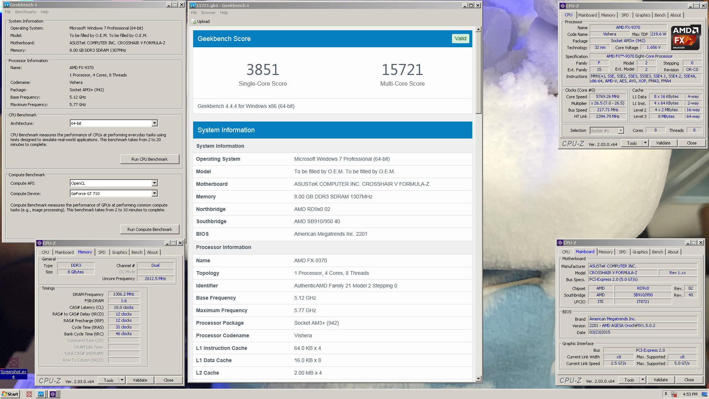Click the 4:53 PM taskbar clock

[690, 394]
